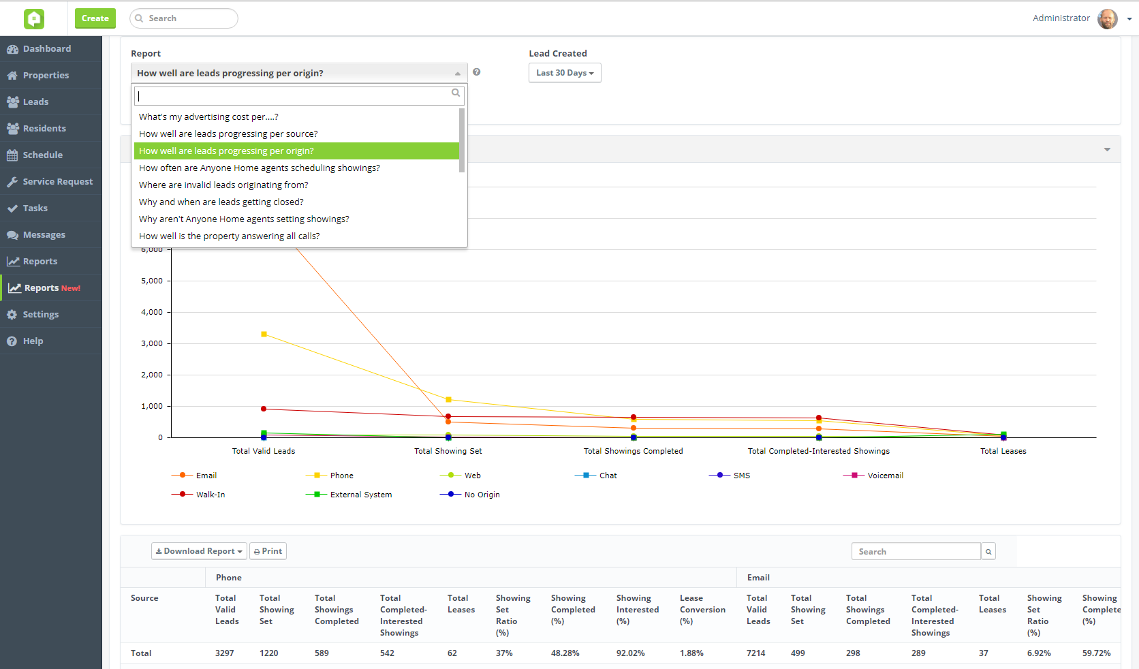Open Tasks from the sidebar
This screenshot has height=669, width=1139.
pyautogui.click(x=51, y=208)
